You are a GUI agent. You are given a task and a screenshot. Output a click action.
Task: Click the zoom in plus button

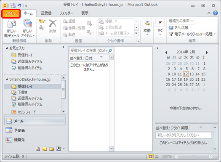(x=210, y=157)
